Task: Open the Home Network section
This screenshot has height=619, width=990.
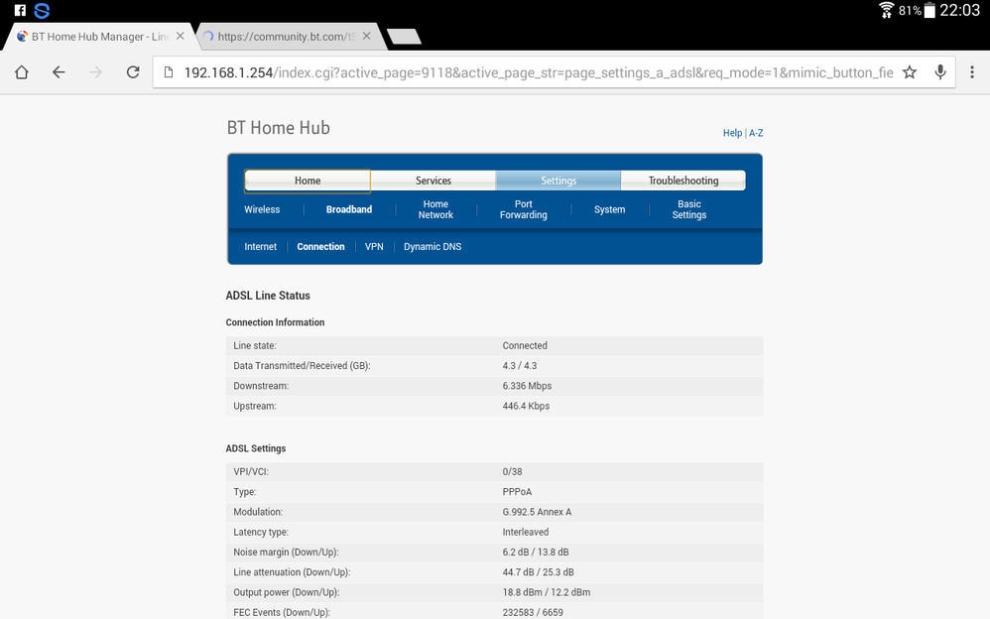Action: click(x=435, y=209)
